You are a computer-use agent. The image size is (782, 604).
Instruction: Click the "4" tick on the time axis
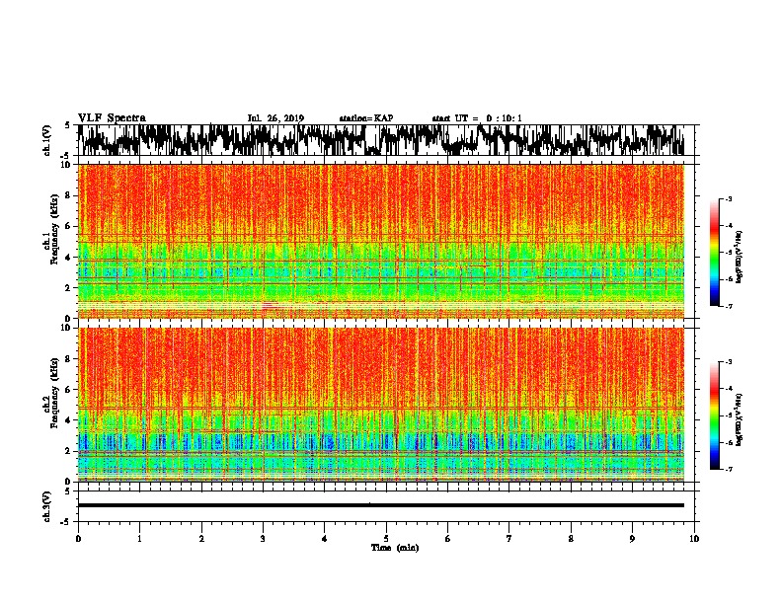[325, 539]
